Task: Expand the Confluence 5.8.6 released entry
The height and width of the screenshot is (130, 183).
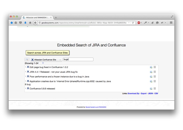Action: click(26, 88)
